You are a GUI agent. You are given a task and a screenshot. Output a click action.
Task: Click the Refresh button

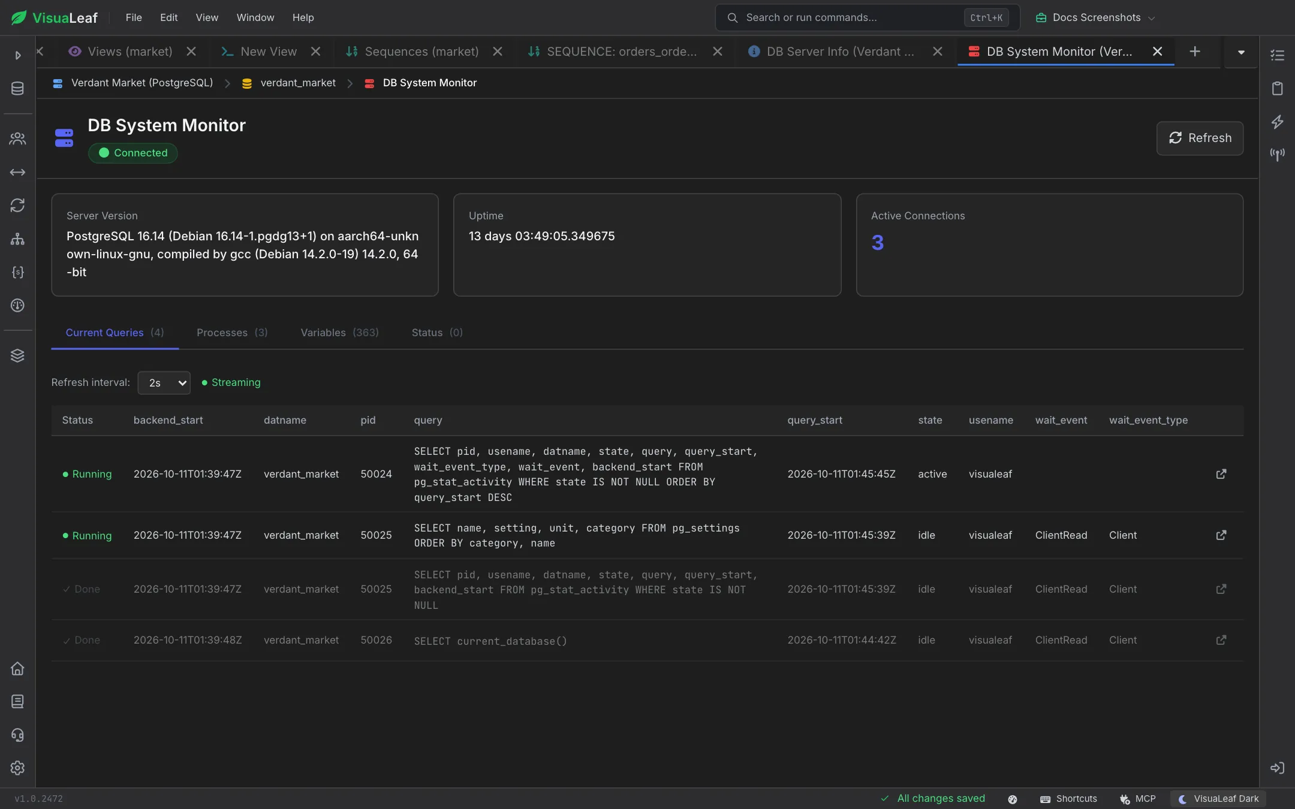(x=1199, y=138)
